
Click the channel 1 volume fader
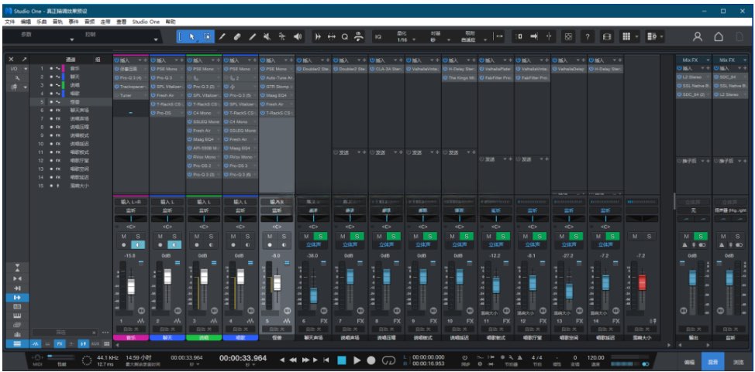(131, 286)
